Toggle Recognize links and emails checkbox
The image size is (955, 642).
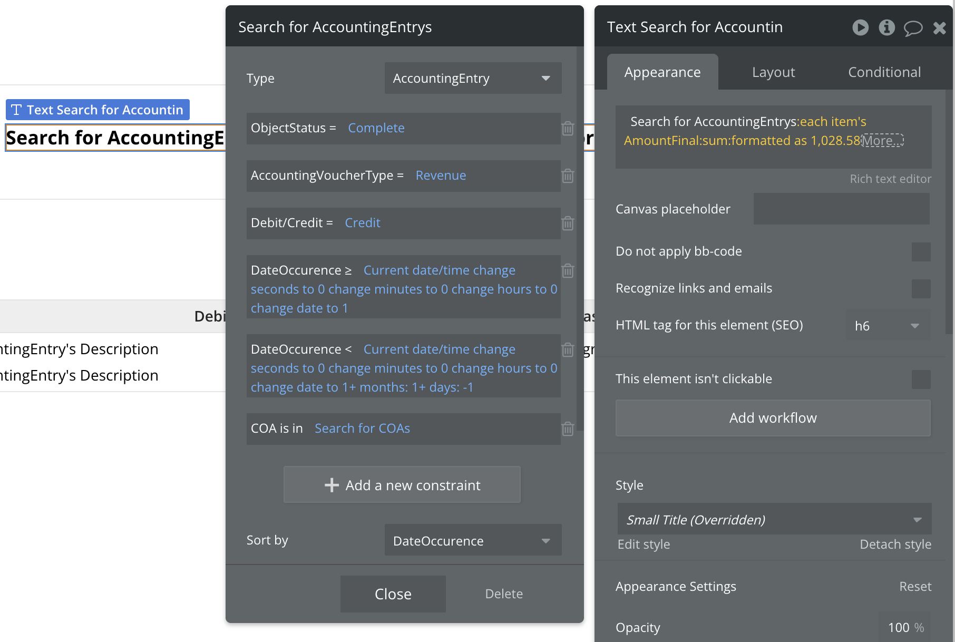(x=921, y=289)
